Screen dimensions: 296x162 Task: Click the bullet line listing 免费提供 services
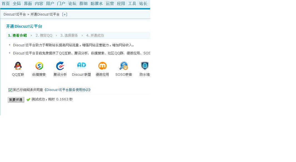tap(81, 53)
